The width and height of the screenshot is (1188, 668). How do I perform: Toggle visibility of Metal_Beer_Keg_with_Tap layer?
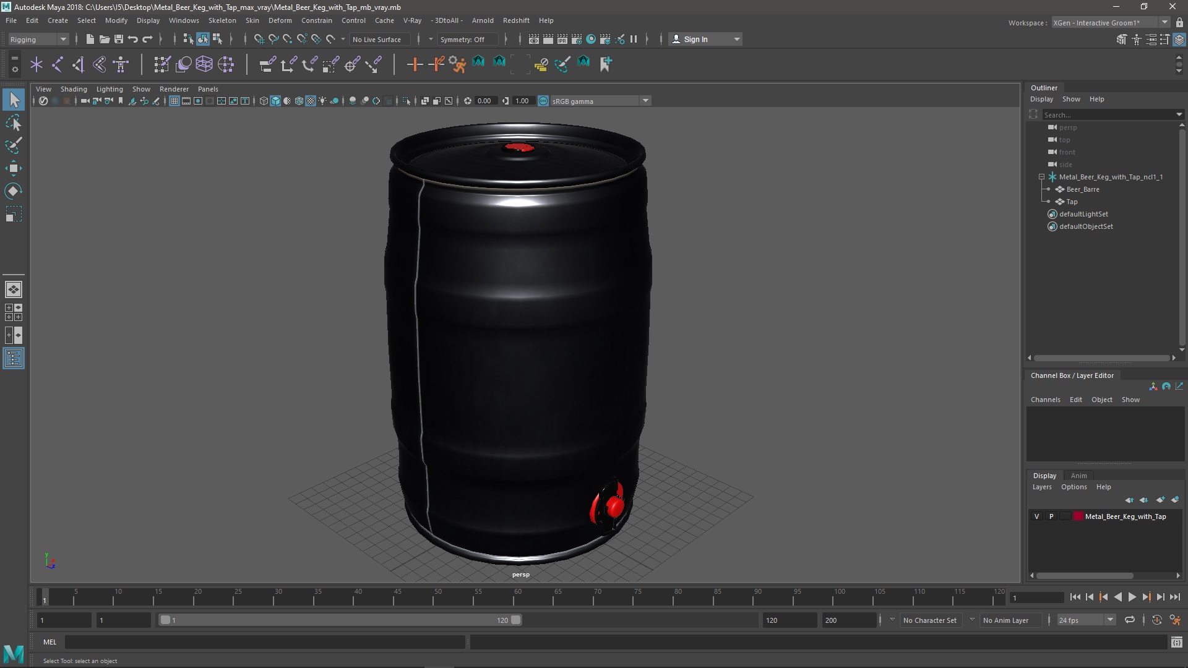1035,515
